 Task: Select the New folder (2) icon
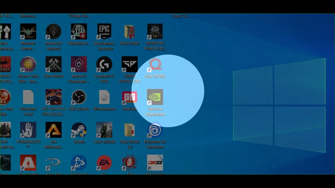(130, 130)
